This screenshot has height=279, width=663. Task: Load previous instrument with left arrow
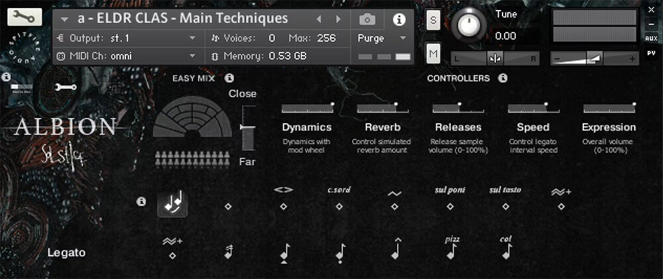319,19
